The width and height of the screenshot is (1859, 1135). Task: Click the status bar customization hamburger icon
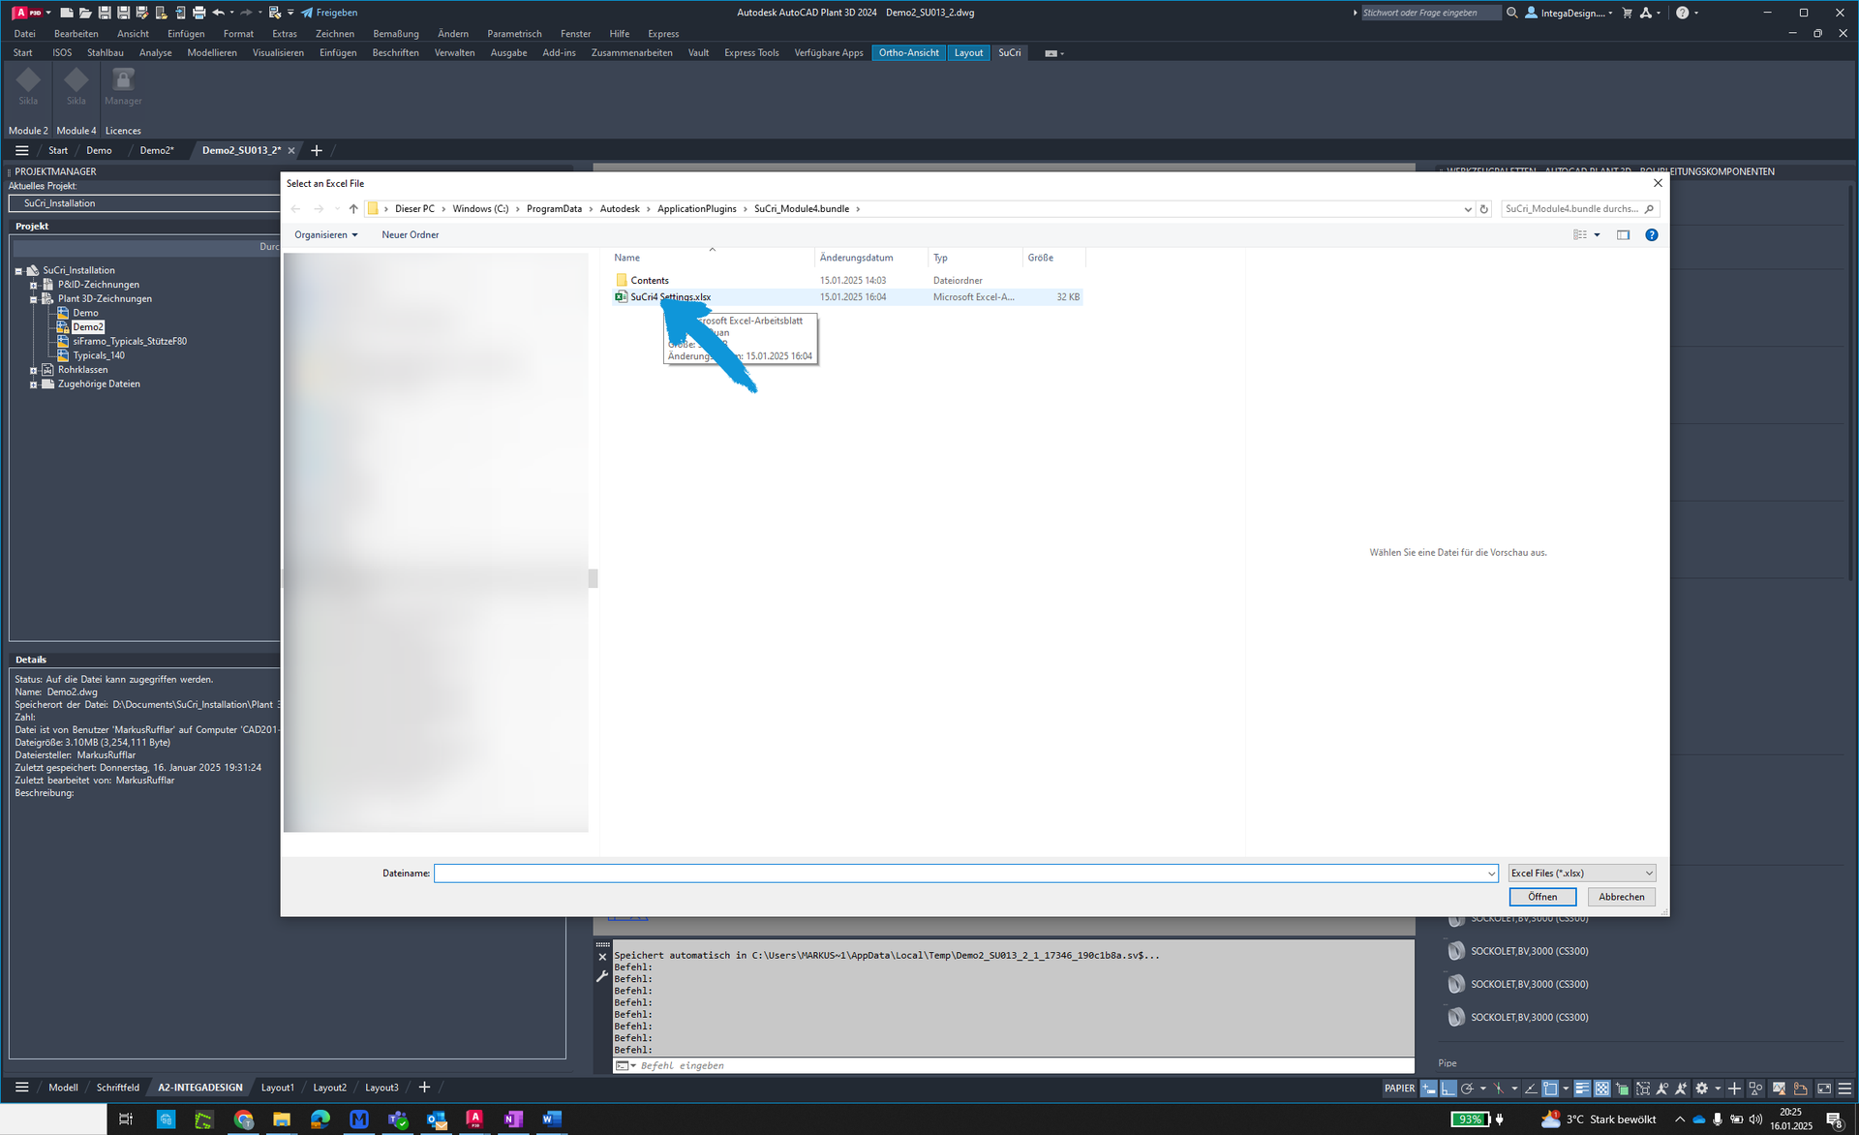click(x=1844, y=1089)
